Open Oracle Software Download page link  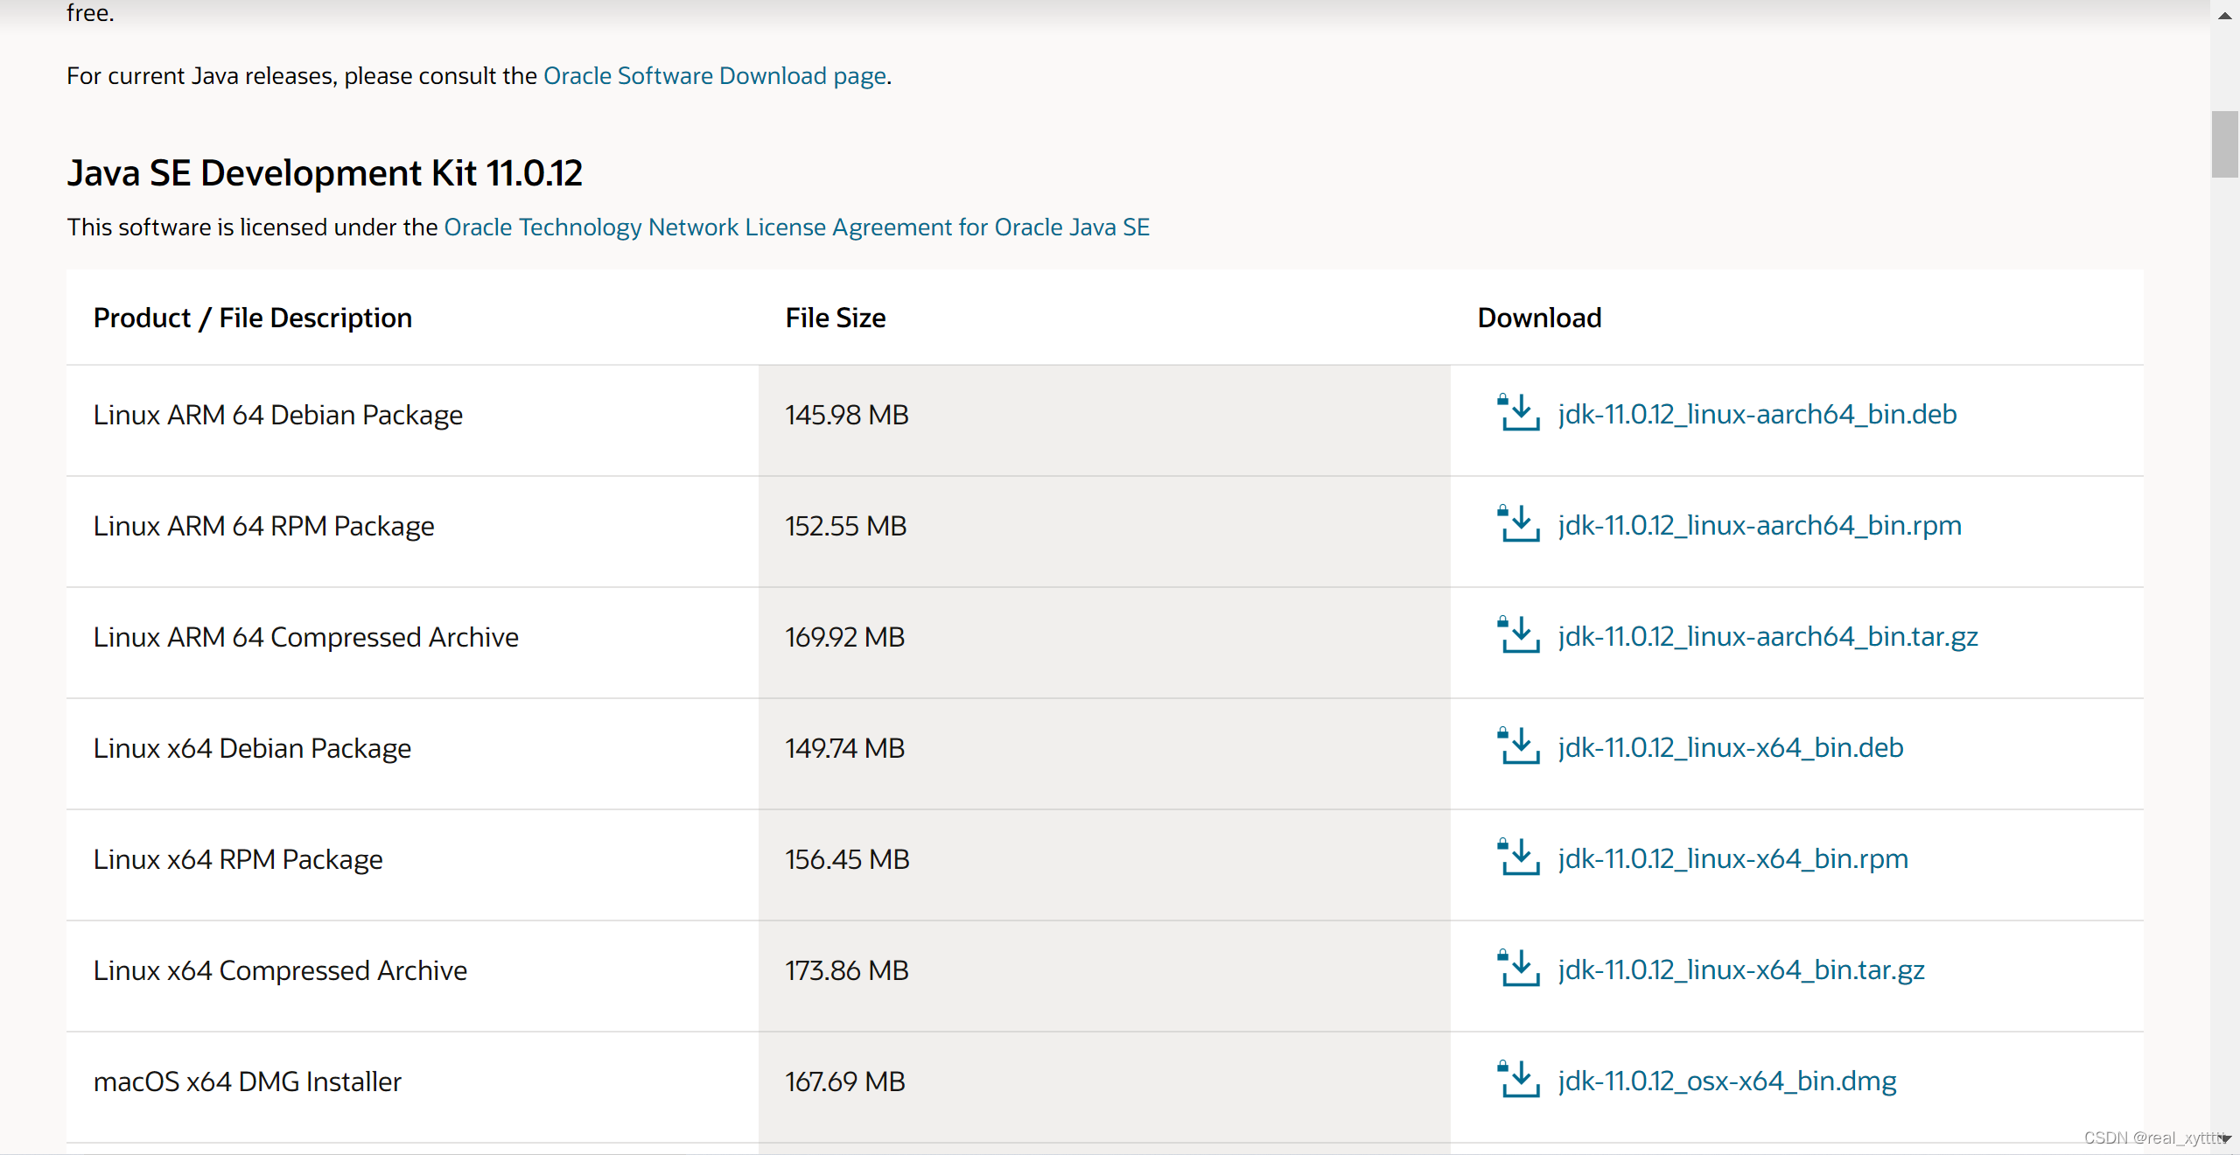715,76
